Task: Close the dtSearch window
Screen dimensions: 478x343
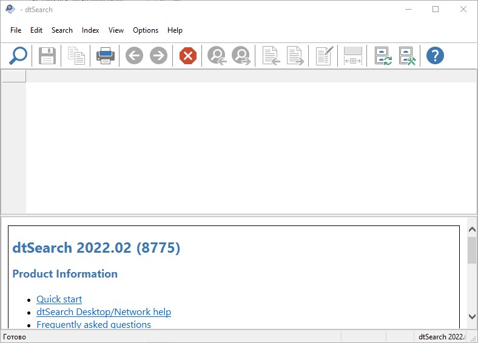Action: (x=463, y=9)
